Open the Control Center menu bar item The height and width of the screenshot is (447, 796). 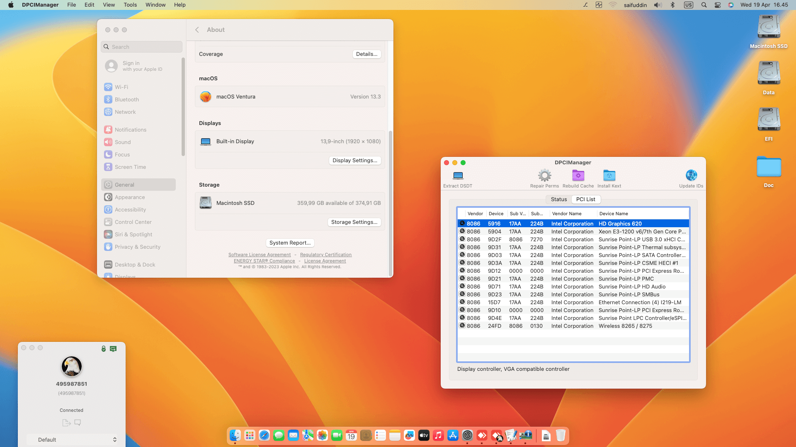point(718,5)
